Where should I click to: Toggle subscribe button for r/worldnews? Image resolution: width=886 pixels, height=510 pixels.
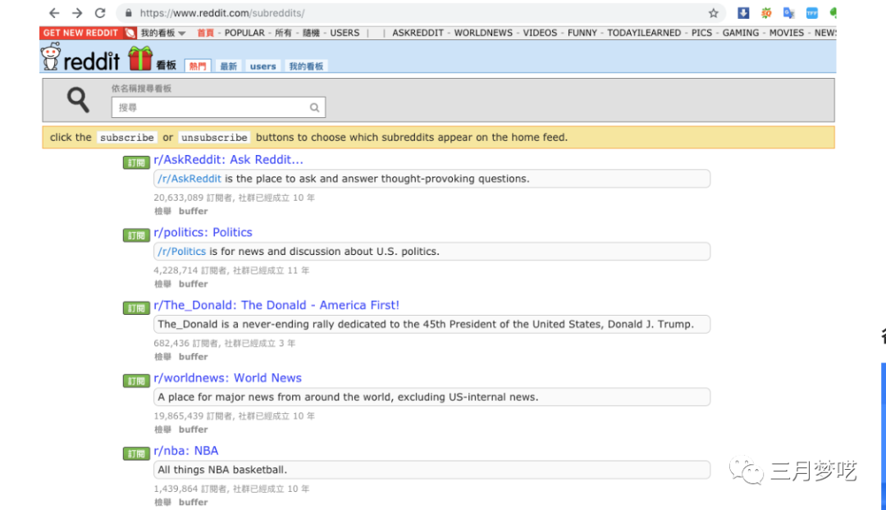tap(136, 380)
